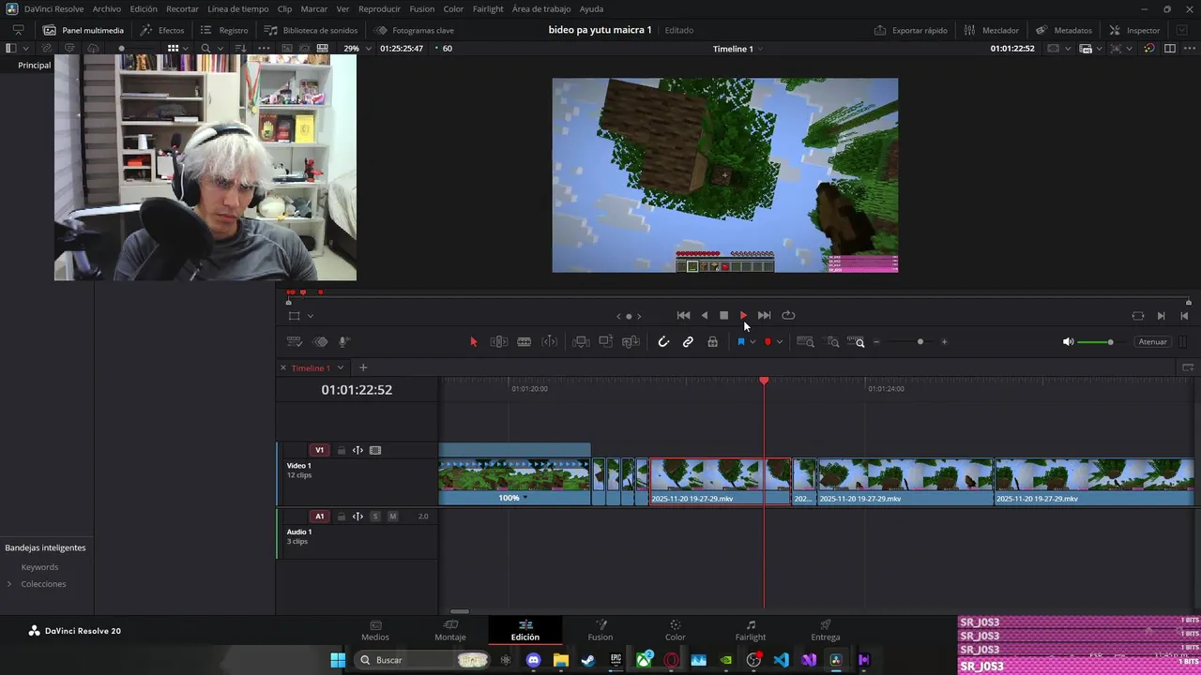Click the red timeline playhead marker

point(764,381)
